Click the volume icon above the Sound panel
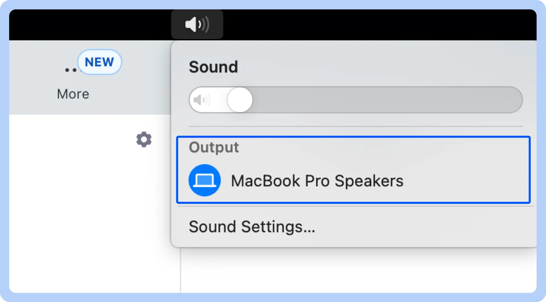The width and height of the screenshot is (546, 302). pyautogui.click(x=197, y=24)
